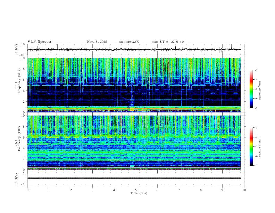Click the '4' tick on the Time axis

pyautogui.click(x=114, y=190)
